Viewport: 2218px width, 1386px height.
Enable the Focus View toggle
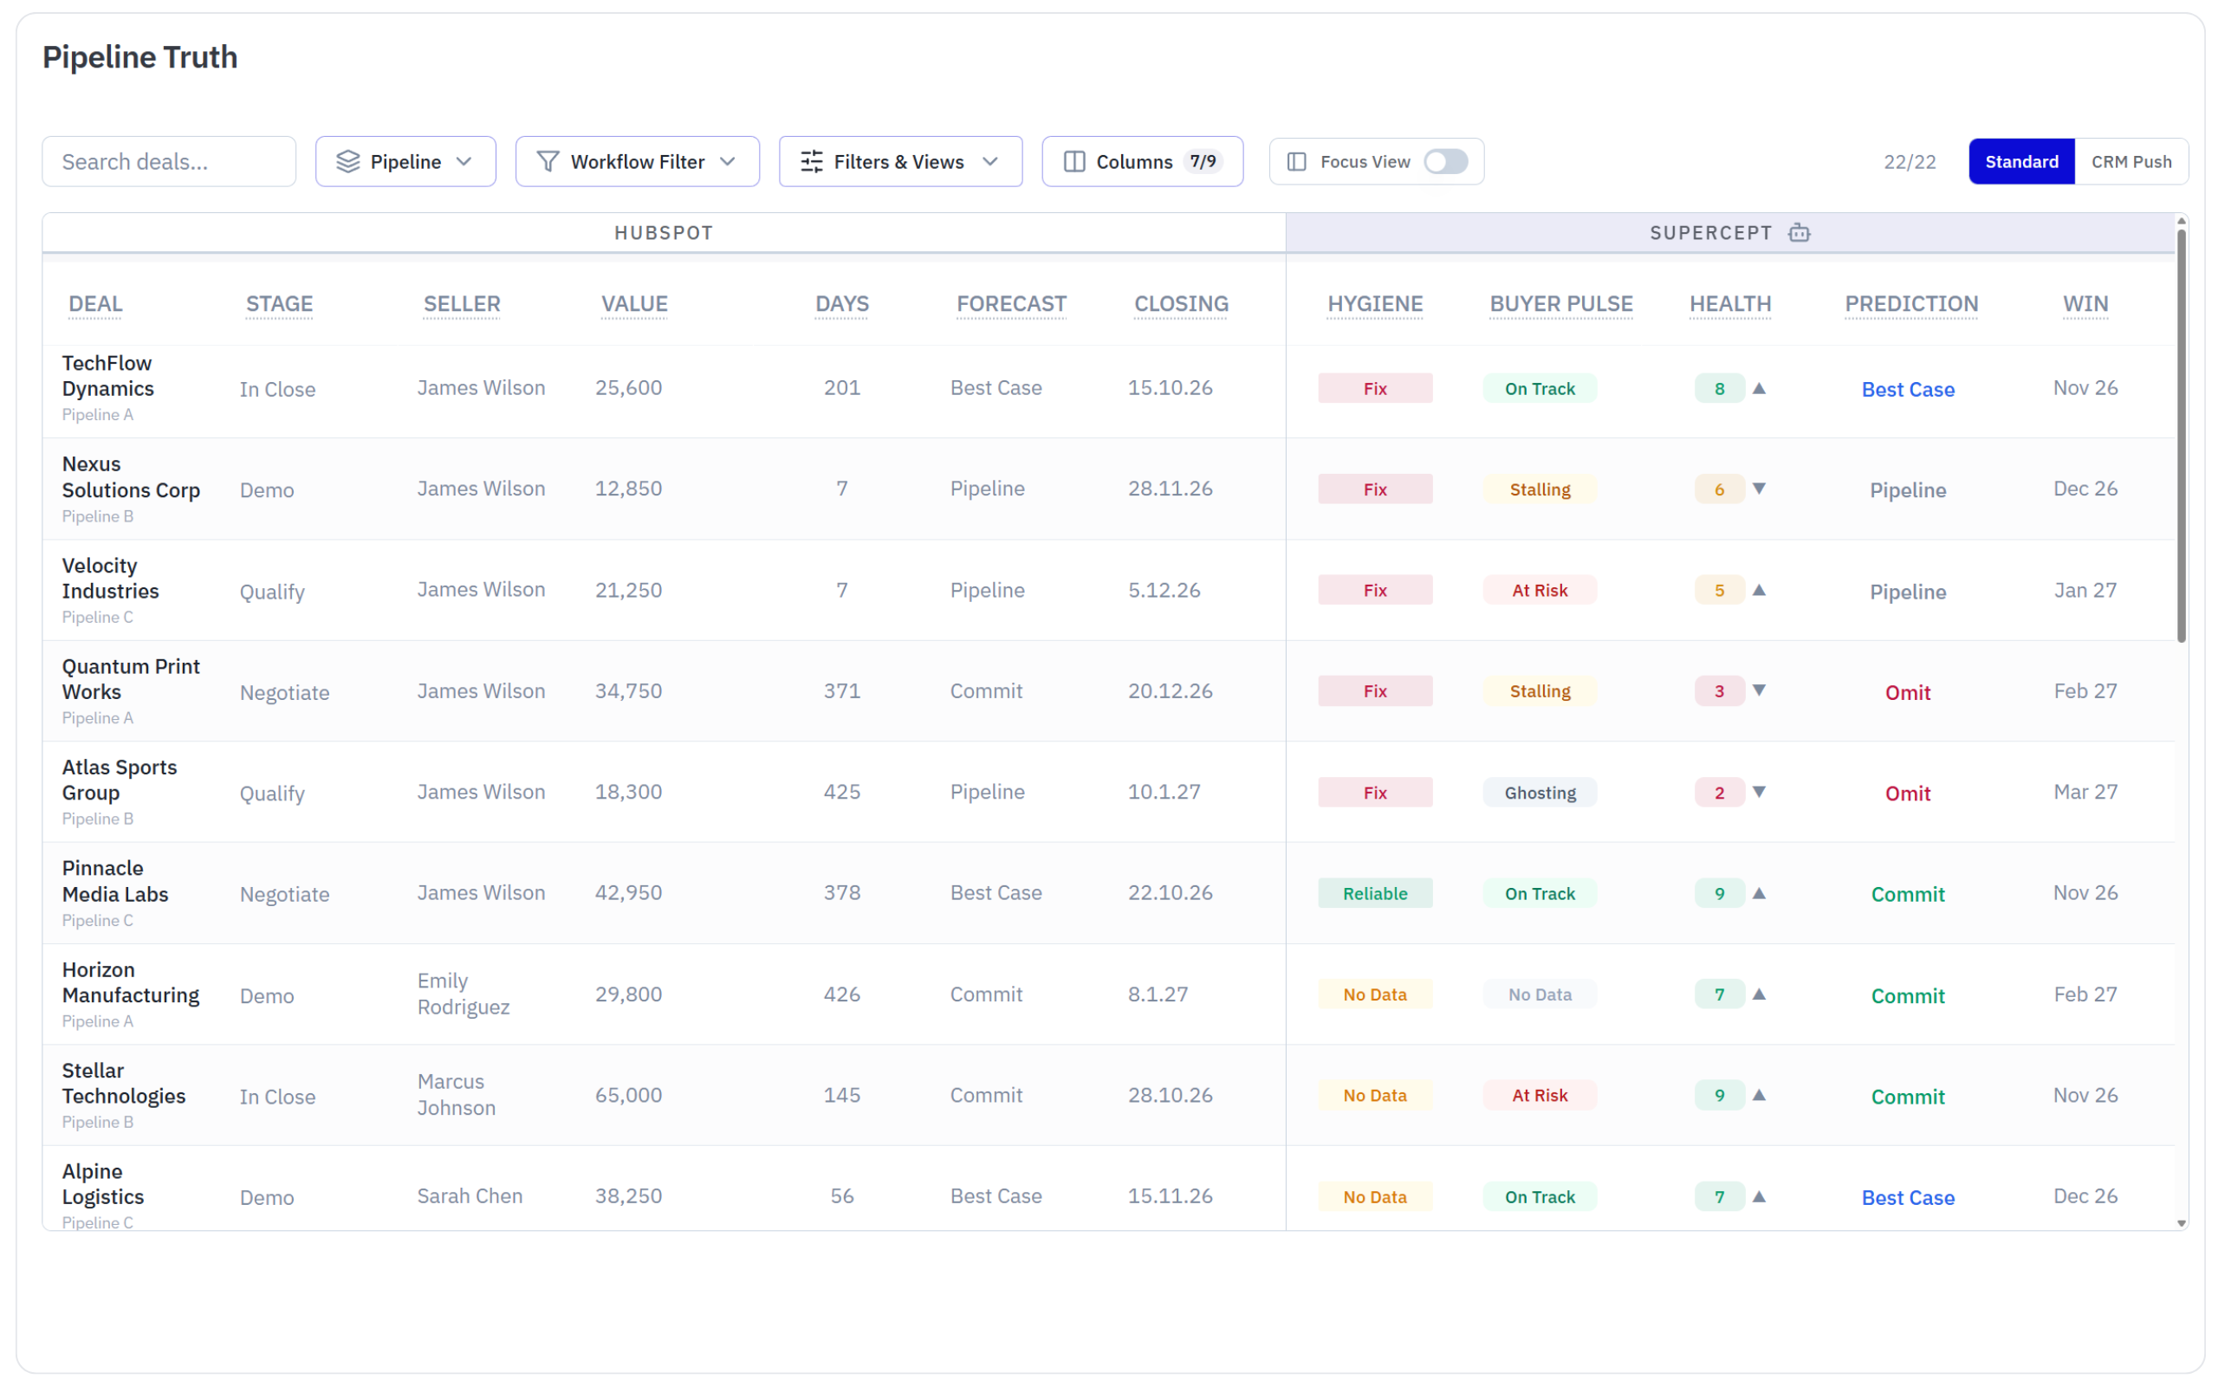(1445, 161)
